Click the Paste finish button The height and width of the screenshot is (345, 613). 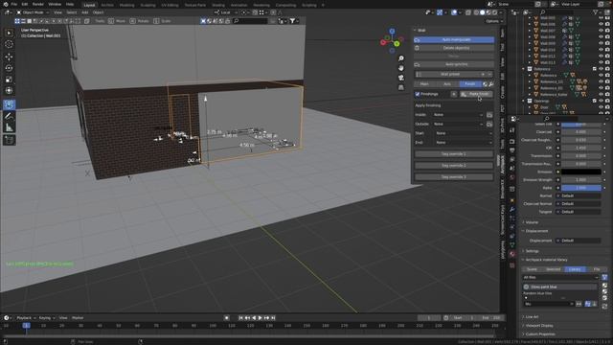coord(476,94)
